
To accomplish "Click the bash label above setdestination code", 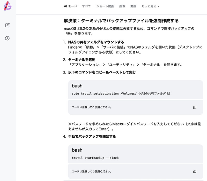I will pos(77,86).
